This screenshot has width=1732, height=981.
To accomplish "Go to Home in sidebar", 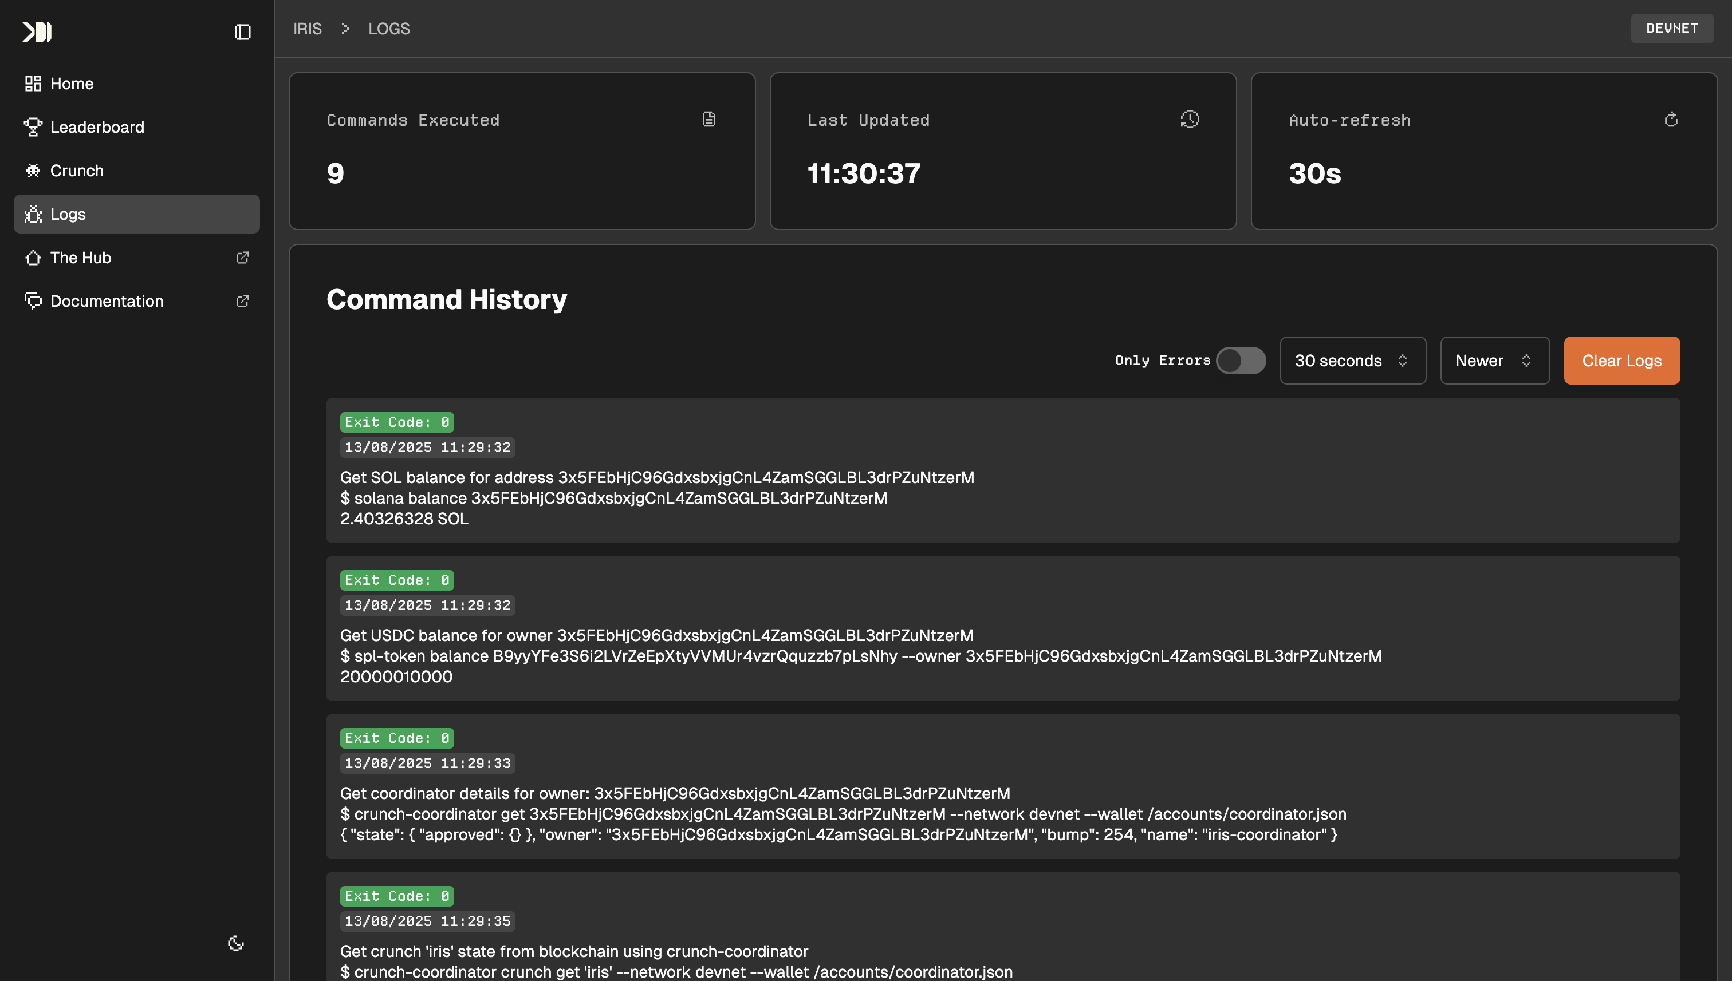I will (72, 84).
